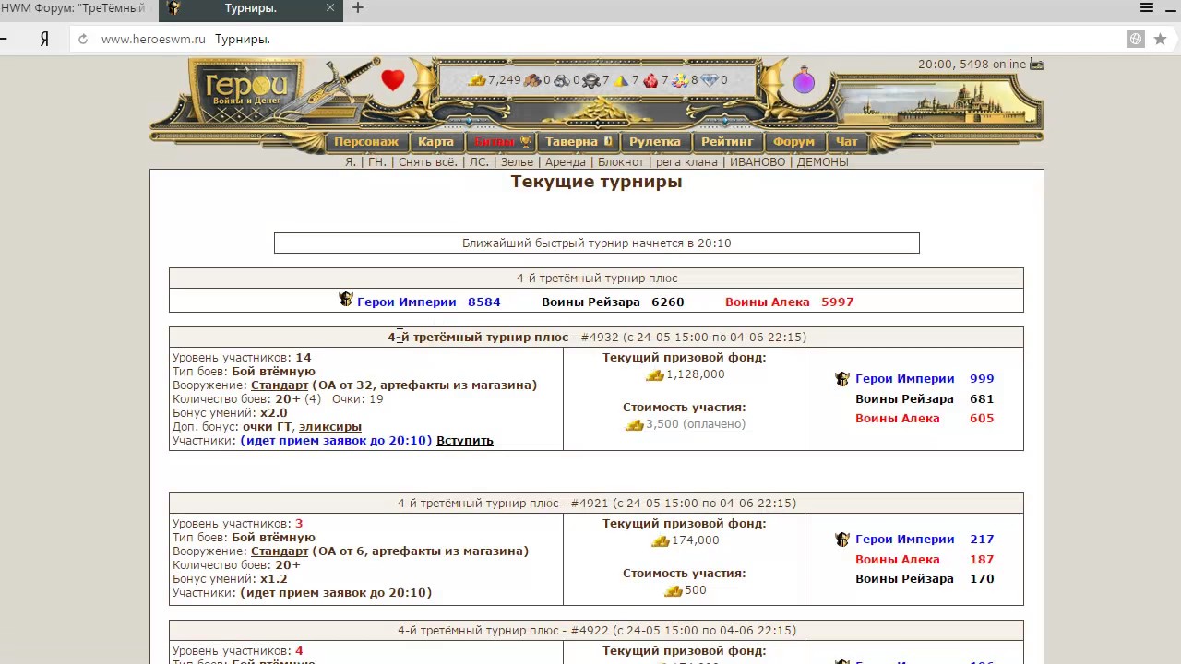This screenshot has height=664, width=1181.
Task: Click the Снять всё. quick link
Action: [428, 162]
